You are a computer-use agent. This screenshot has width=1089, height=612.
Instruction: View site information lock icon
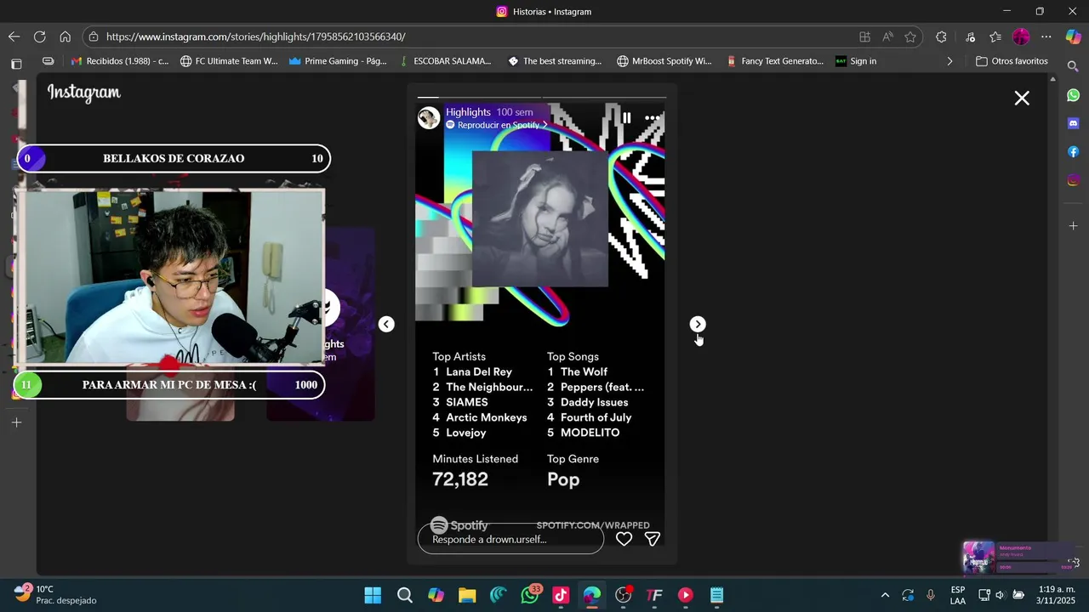[x=94, y=37]
